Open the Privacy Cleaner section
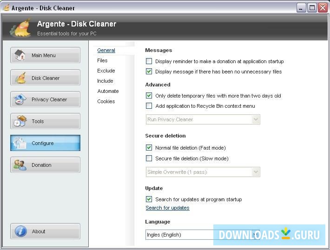Viewport: 330px width, 250px height. coord(45,99)
